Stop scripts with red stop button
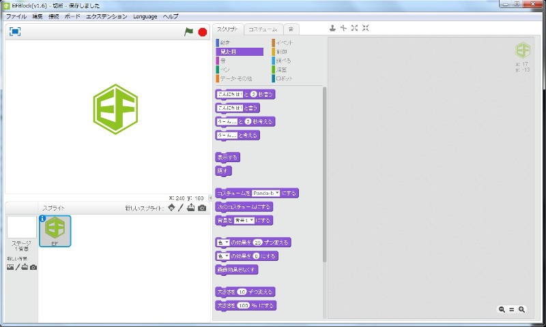 (x=202, y=32)
